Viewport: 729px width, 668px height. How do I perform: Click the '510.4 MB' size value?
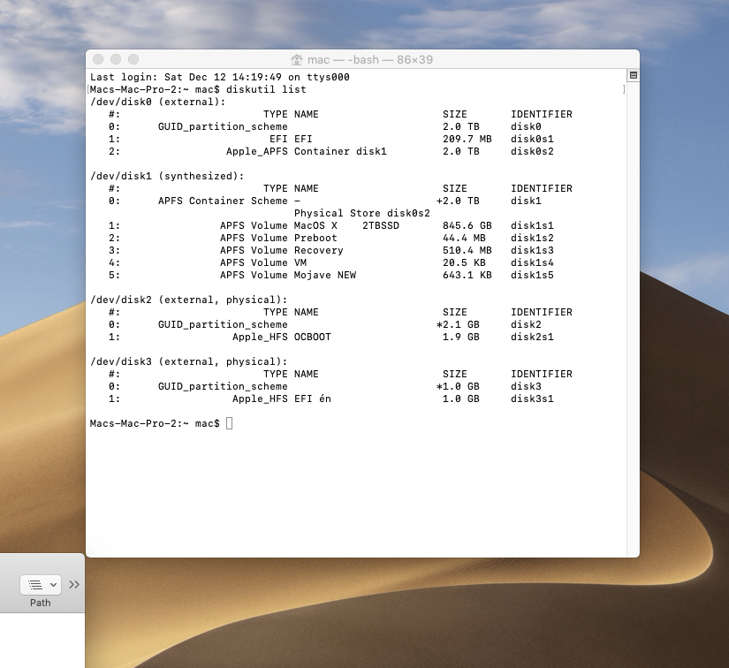coord(467,250)
